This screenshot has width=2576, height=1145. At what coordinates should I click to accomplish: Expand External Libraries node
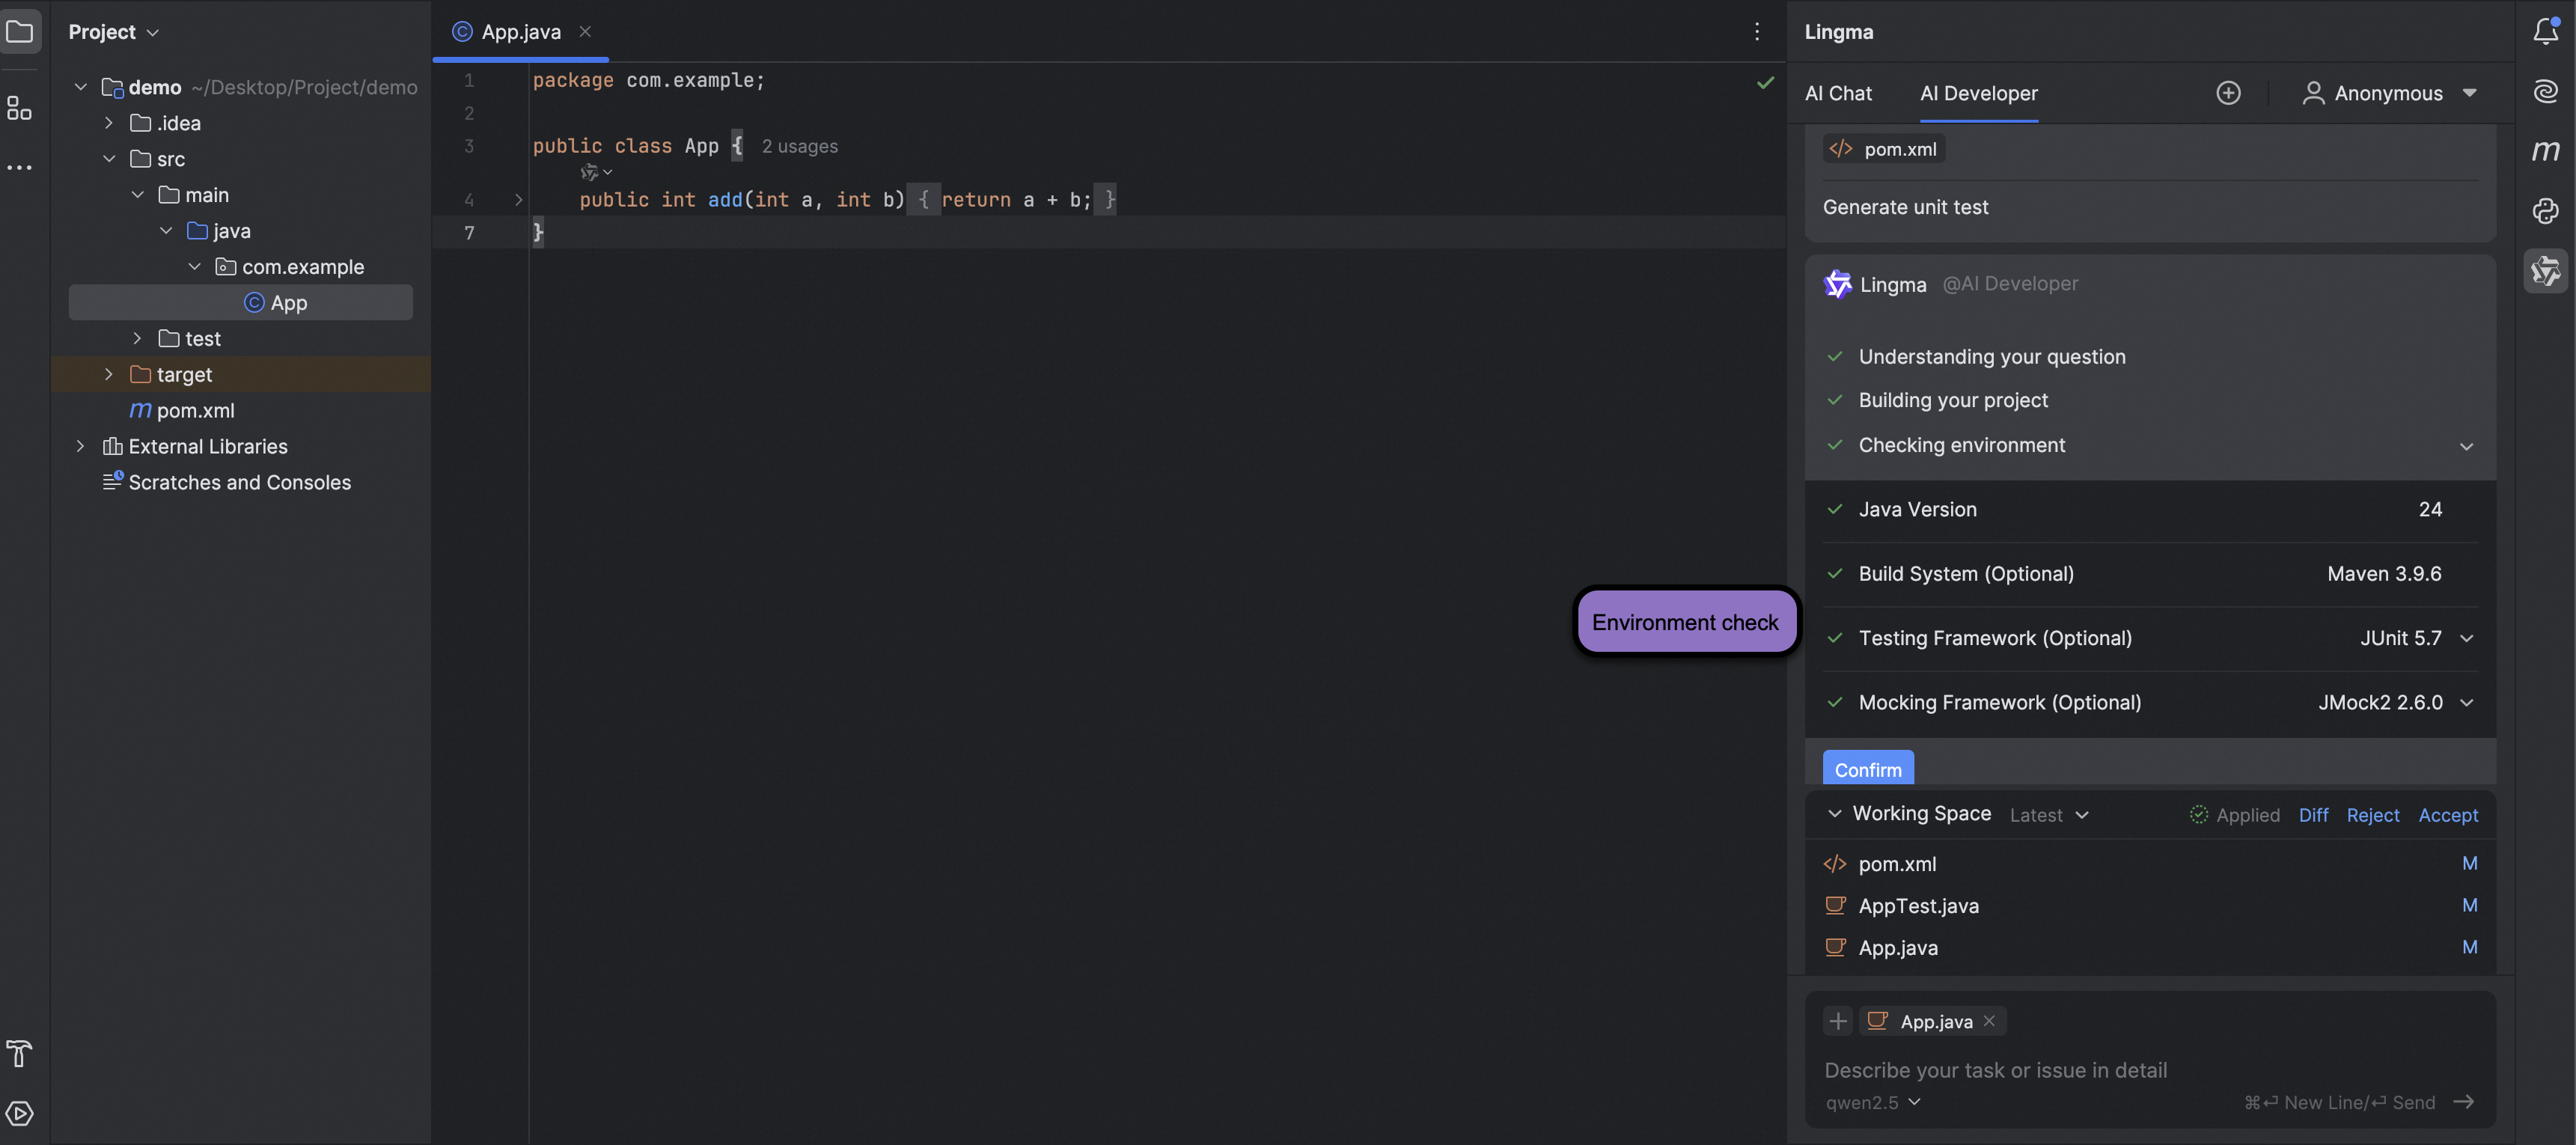81,446
